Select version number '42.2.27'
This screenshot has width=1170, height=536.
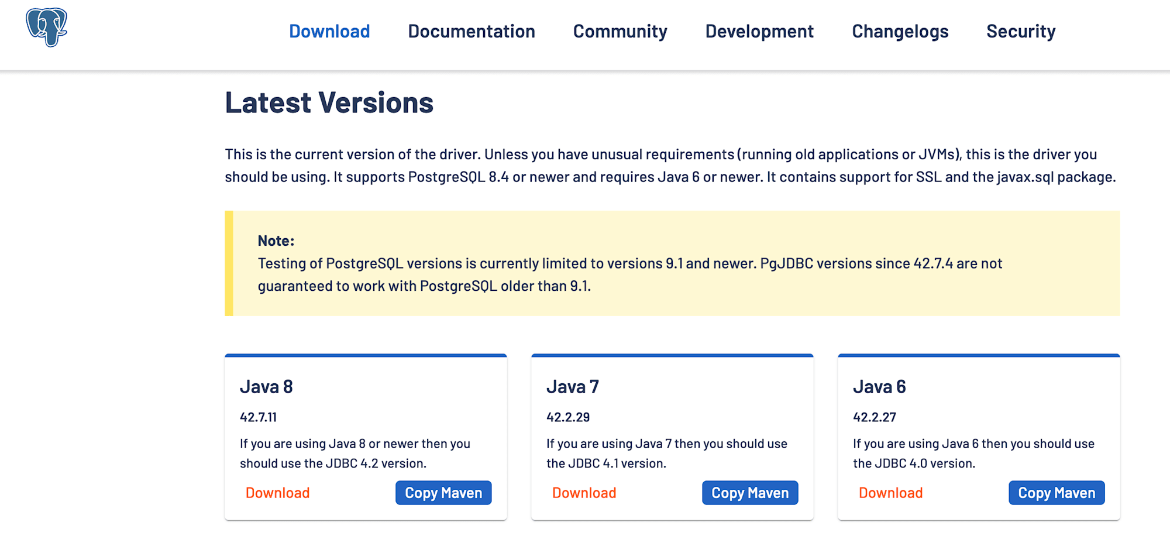coord(875,417)
